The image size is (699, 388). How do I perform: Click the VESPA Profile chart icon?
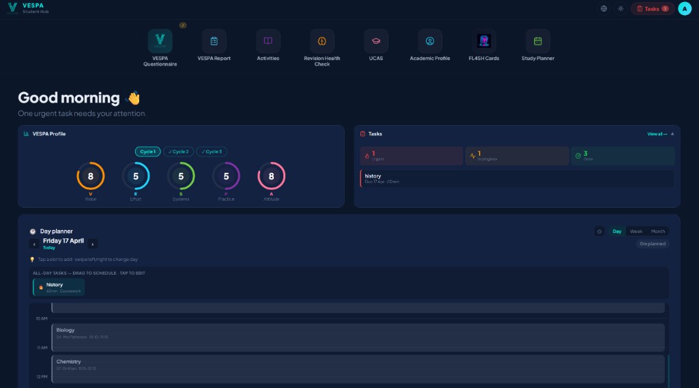point(27,134)
